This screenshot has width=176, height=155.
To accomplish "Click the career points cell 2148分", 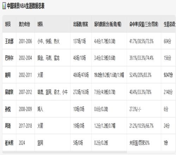I will click(x=168, y=92).
